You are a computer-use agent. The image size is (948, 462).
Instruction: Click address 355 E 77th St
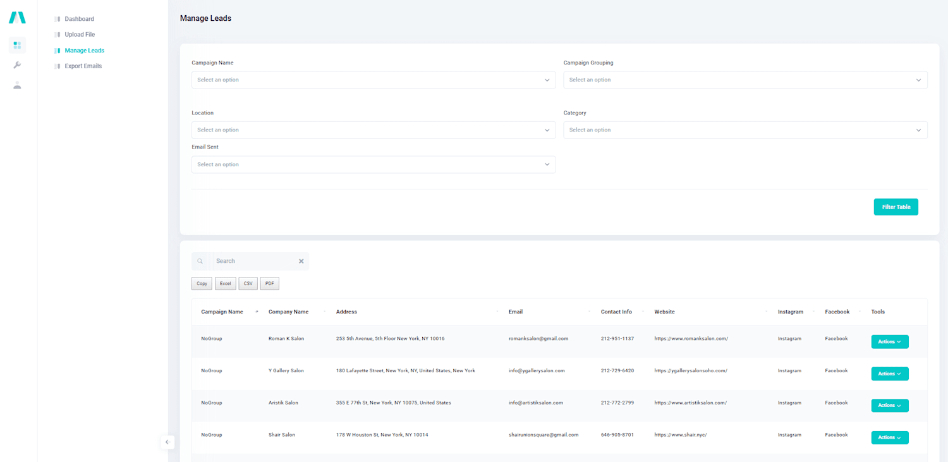pyautogui.click(x=394, y=403)
